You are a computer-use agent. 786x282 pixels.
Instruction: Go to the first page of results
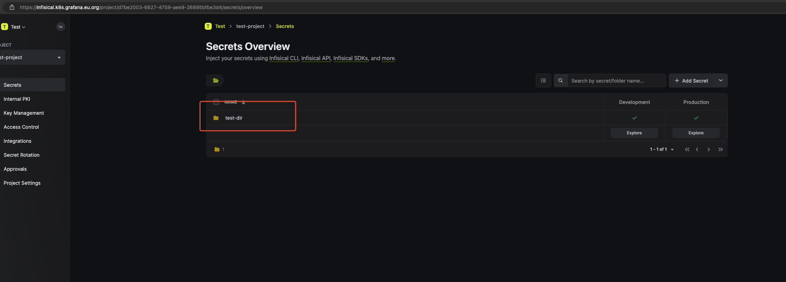coord(687,149)
